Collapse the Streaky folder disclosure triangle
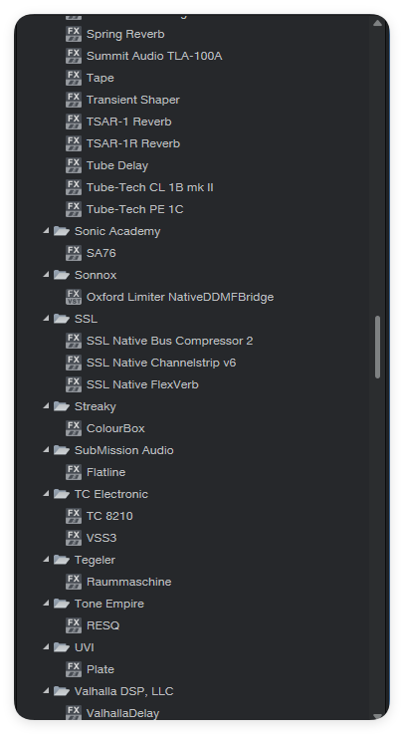404x734 pixels. click(x=46, y=406)
